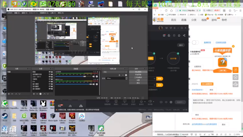The height and width of the screenshot is (137, 243).
Task: Click the orange play icon in Douyu sidebar
Action: pos(235,70)
